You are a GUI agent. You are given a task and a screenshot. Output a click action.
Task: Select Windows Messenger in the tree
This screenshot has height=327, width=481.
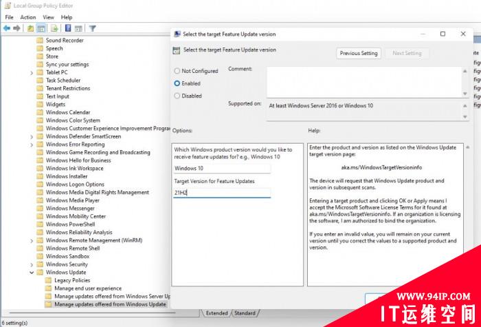[70, 208]
